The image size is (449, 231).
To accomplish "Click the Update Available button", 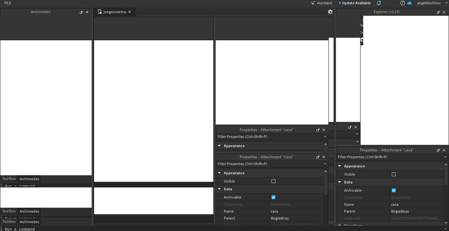I will click(x=354, y=3).
